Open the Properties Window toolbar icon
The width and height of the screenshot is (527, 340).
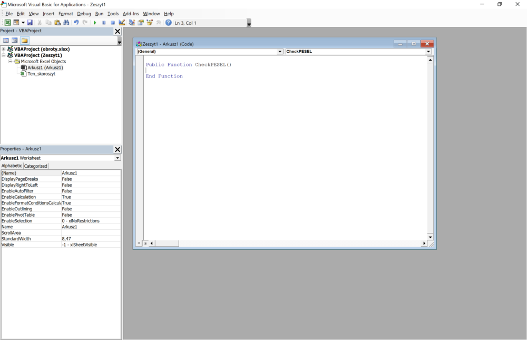click(x=141, y=23)
